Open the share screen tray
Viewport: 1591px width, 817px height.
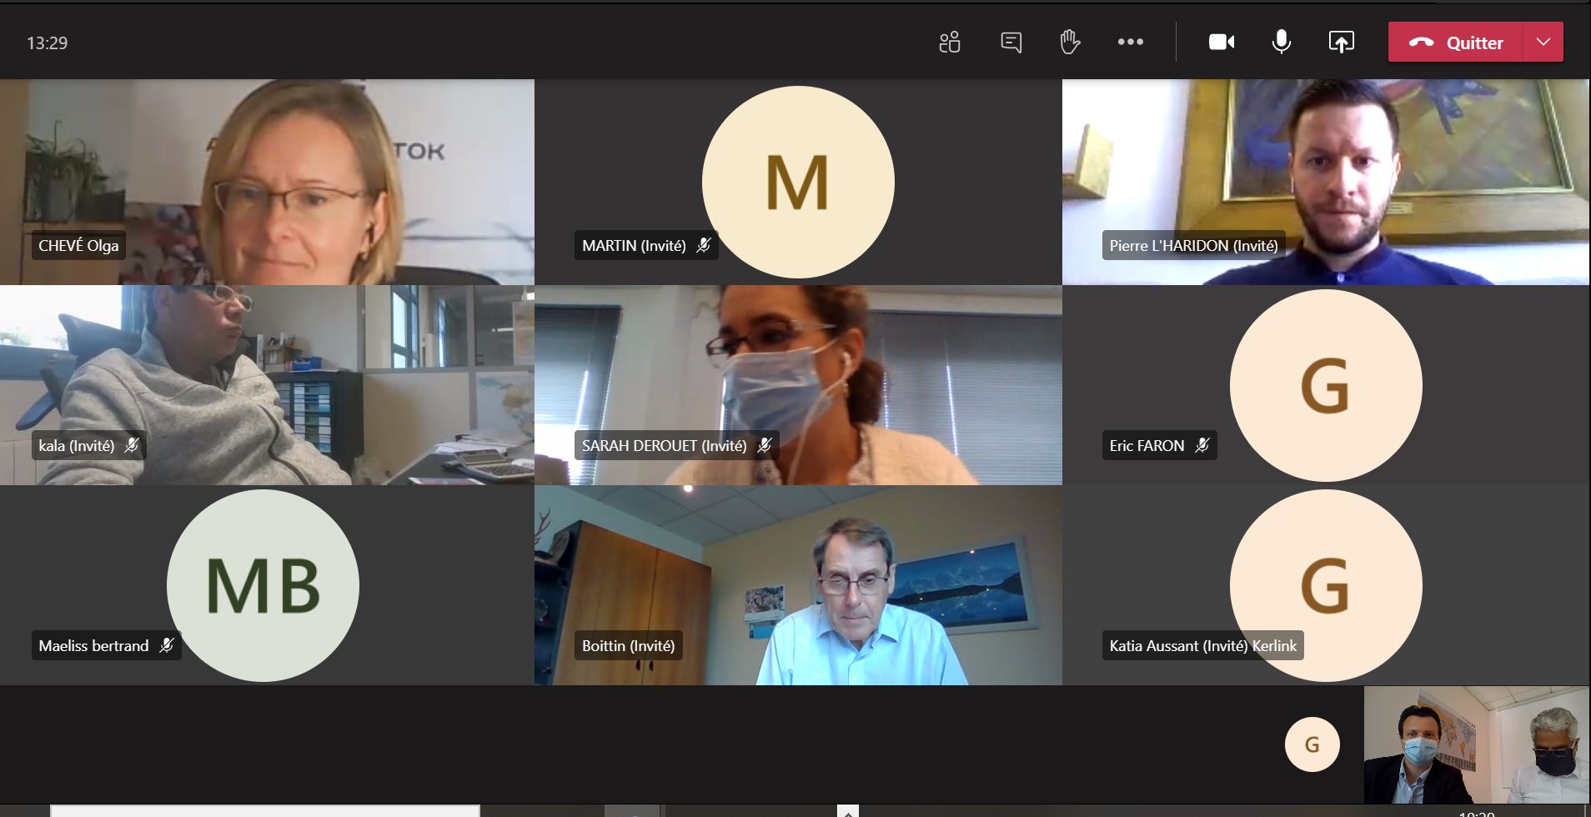[x=1341, y=42]
